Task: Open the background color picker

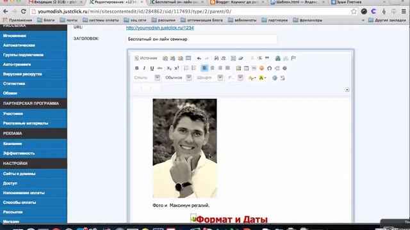Action: 262,78
